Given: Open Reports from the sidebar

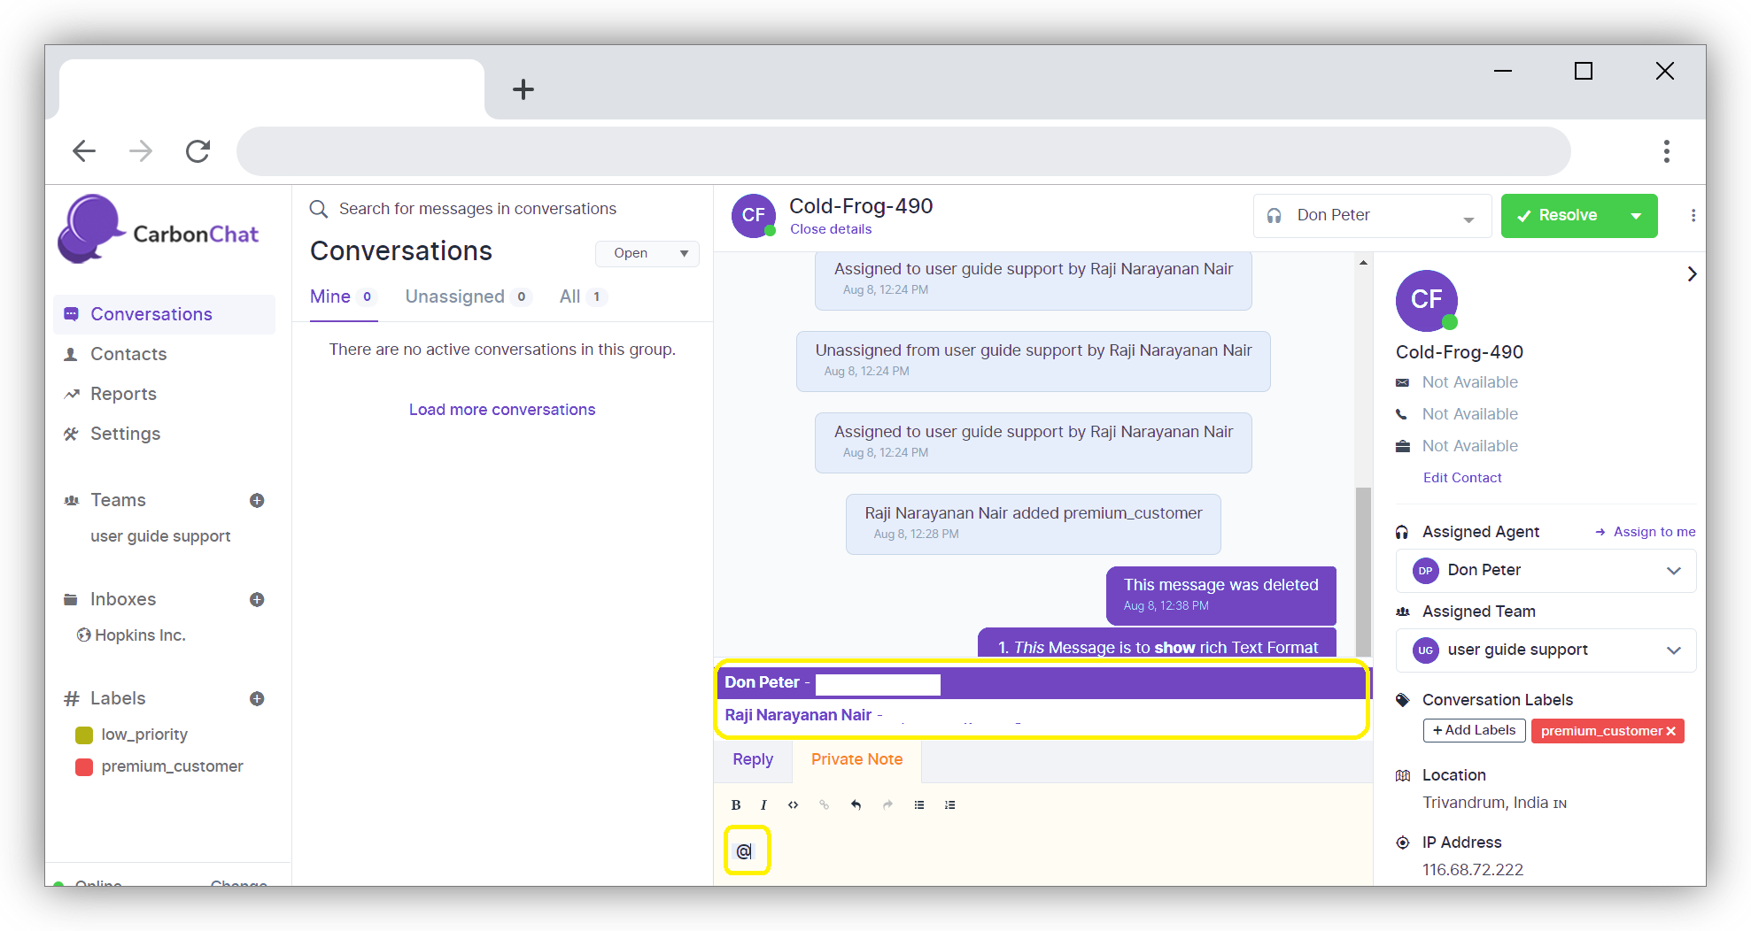Looking at the screenshot, I should point(123,394).
